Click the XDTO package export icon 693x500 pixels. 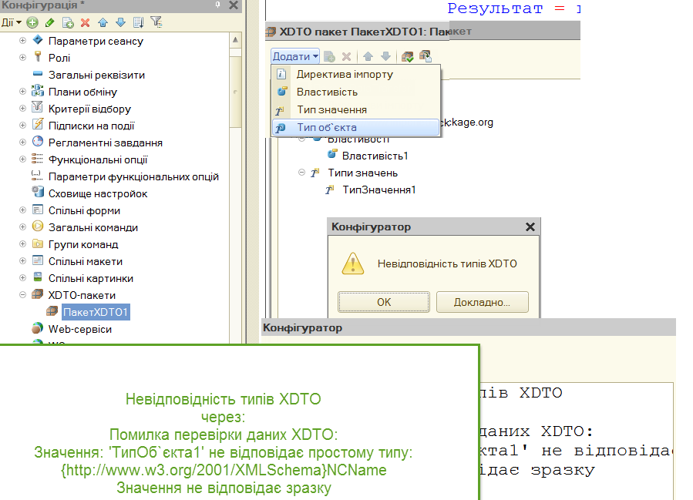(x=425, y=56)
